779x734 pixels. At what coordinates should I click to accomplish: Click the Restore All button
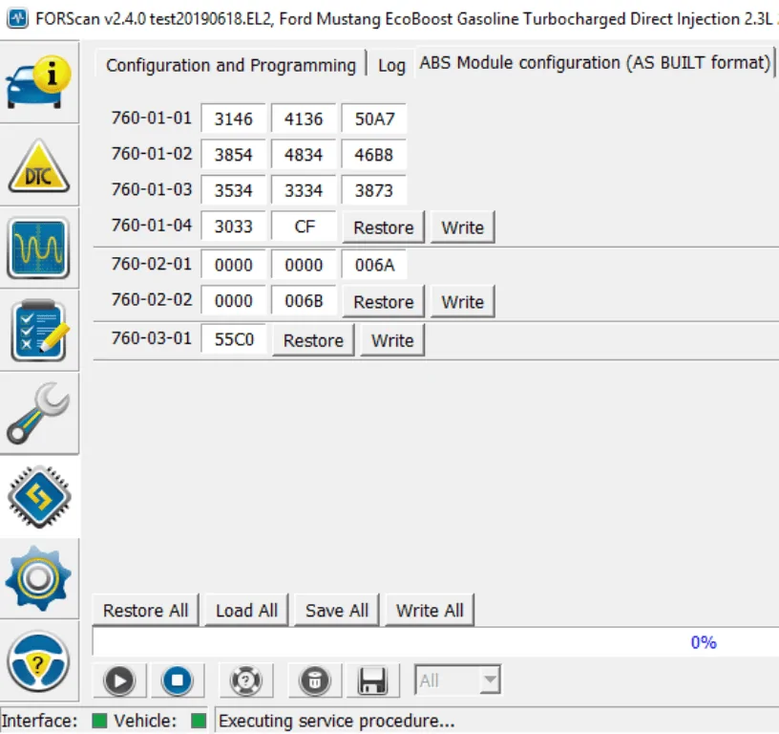click(145, 610)
